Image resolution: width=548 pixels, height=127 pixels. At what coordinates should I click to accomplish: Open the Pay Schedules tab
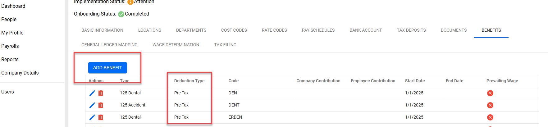tap(318, 30)
